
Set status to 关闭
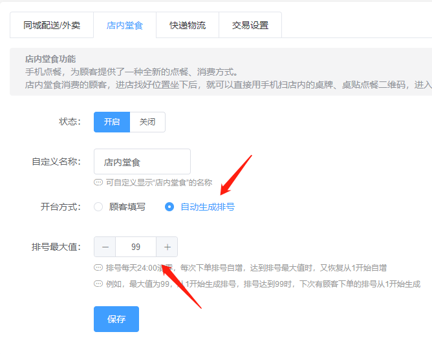pos(147,122)
